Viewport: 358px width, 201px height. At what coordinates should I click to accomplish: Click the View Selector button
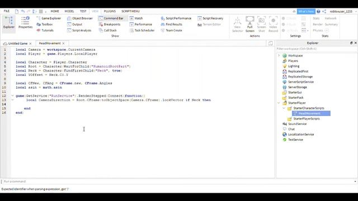[x=237, y=24]
